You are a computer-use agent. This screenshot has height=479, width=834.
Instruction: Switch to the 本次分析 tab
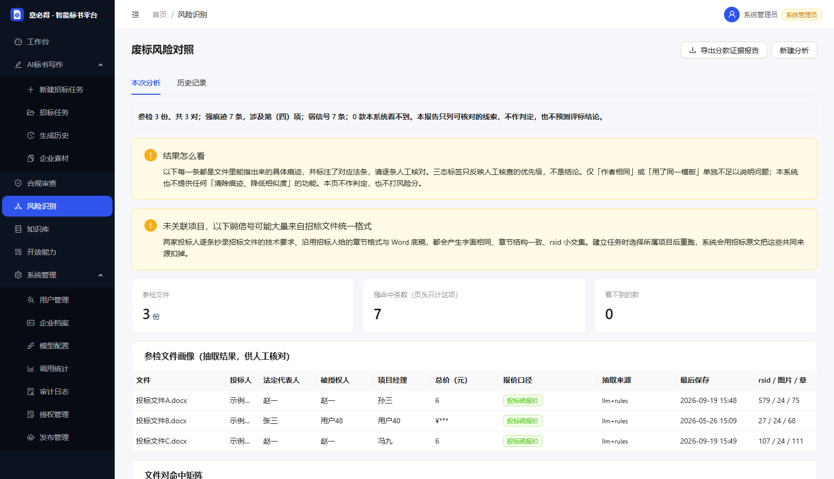pos(146,83)
